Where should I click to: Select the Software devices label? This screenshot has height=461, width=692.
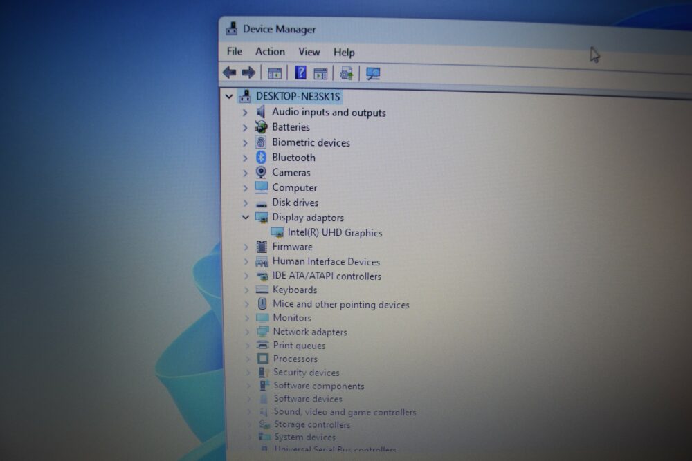(x=308, y=399)
